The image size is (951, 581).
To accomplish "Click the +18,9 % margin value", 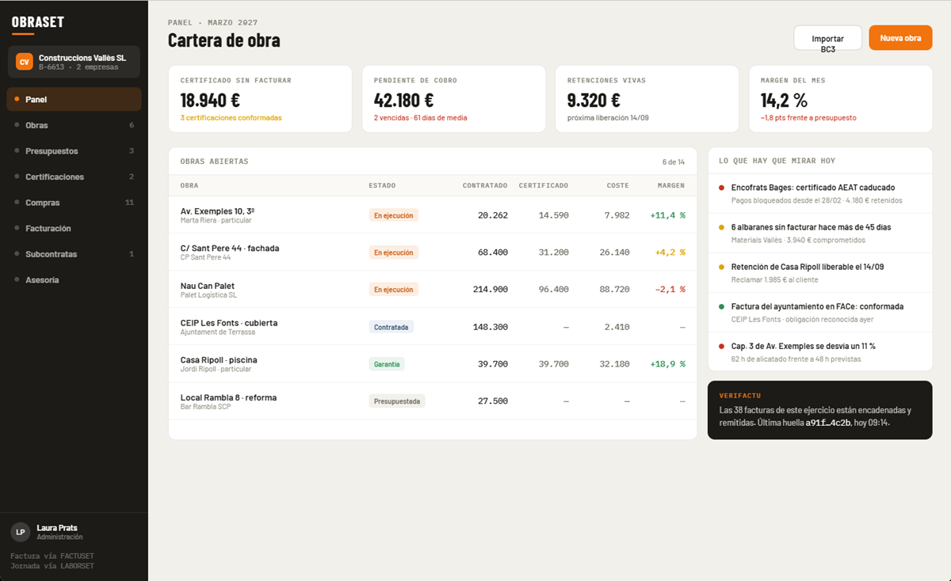I will coord(668,364).
